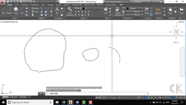The height and width of the screenshot is (105, 186).
Task: Toggle lineweight display in status bar
Action: click(x=139, y=97)
